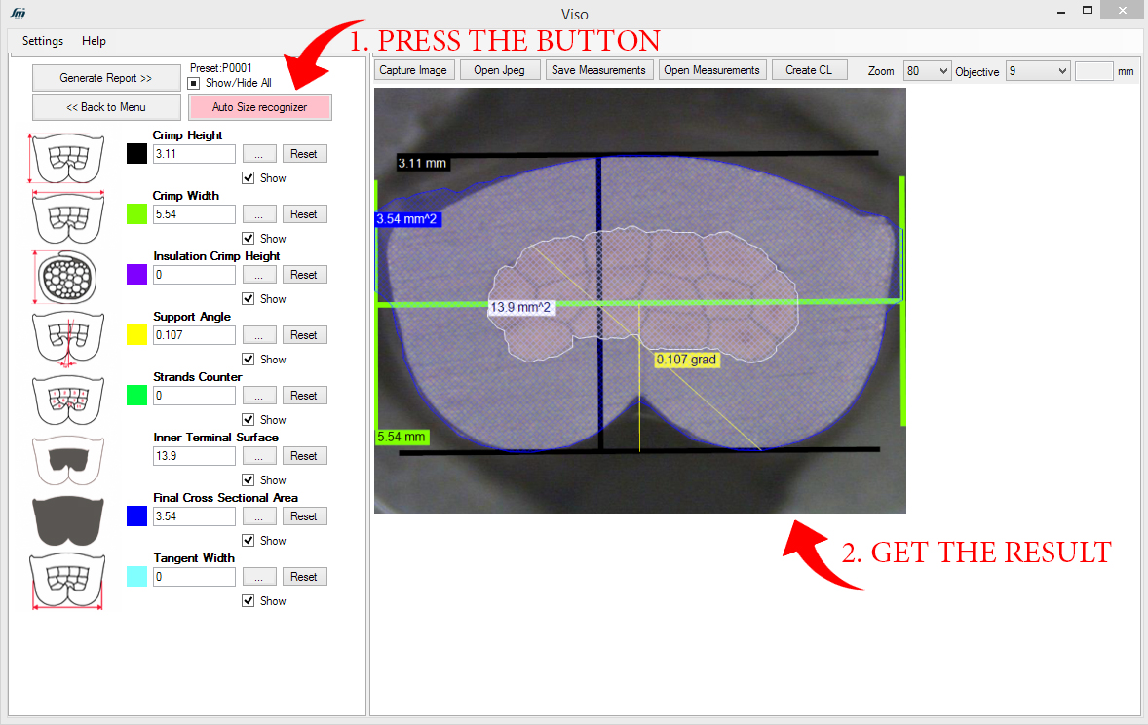
Task: Open the Help menu
Action: click(x=94, y=41)
